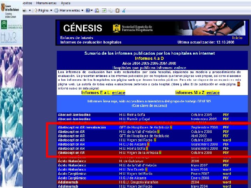Screen dimensions: 251x188
Task: Select 'H. de Galdakao' hospital text
Action: tap(131, 161)
